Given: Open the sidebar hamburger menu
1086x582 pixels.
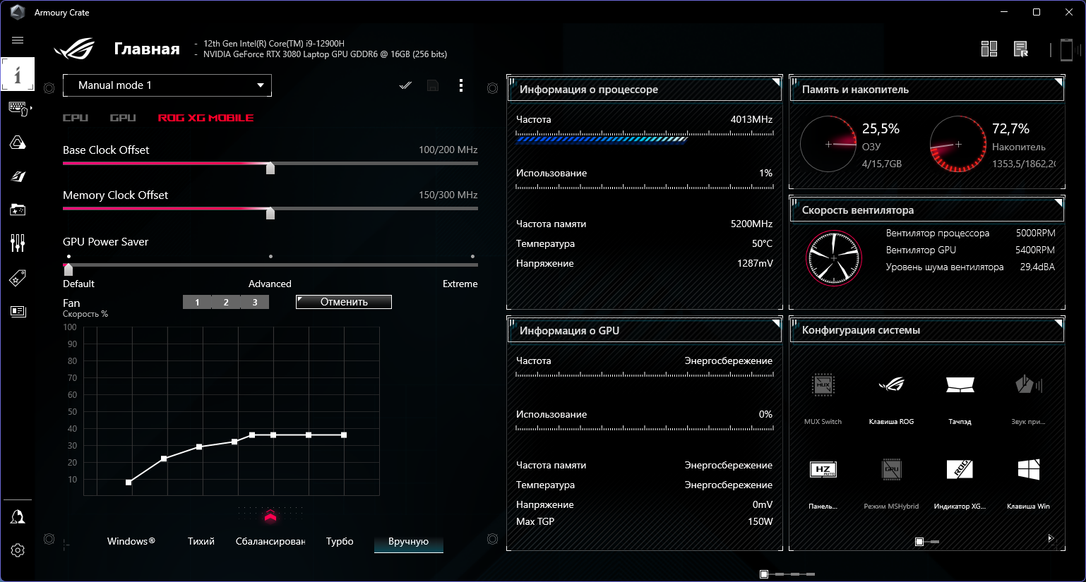Looking at the screenshot, I should tap(18, 40).
